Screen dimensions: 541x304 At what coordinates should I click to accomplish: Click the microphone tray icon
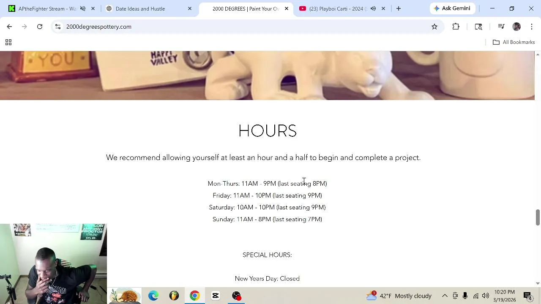[x=465, y=296]
